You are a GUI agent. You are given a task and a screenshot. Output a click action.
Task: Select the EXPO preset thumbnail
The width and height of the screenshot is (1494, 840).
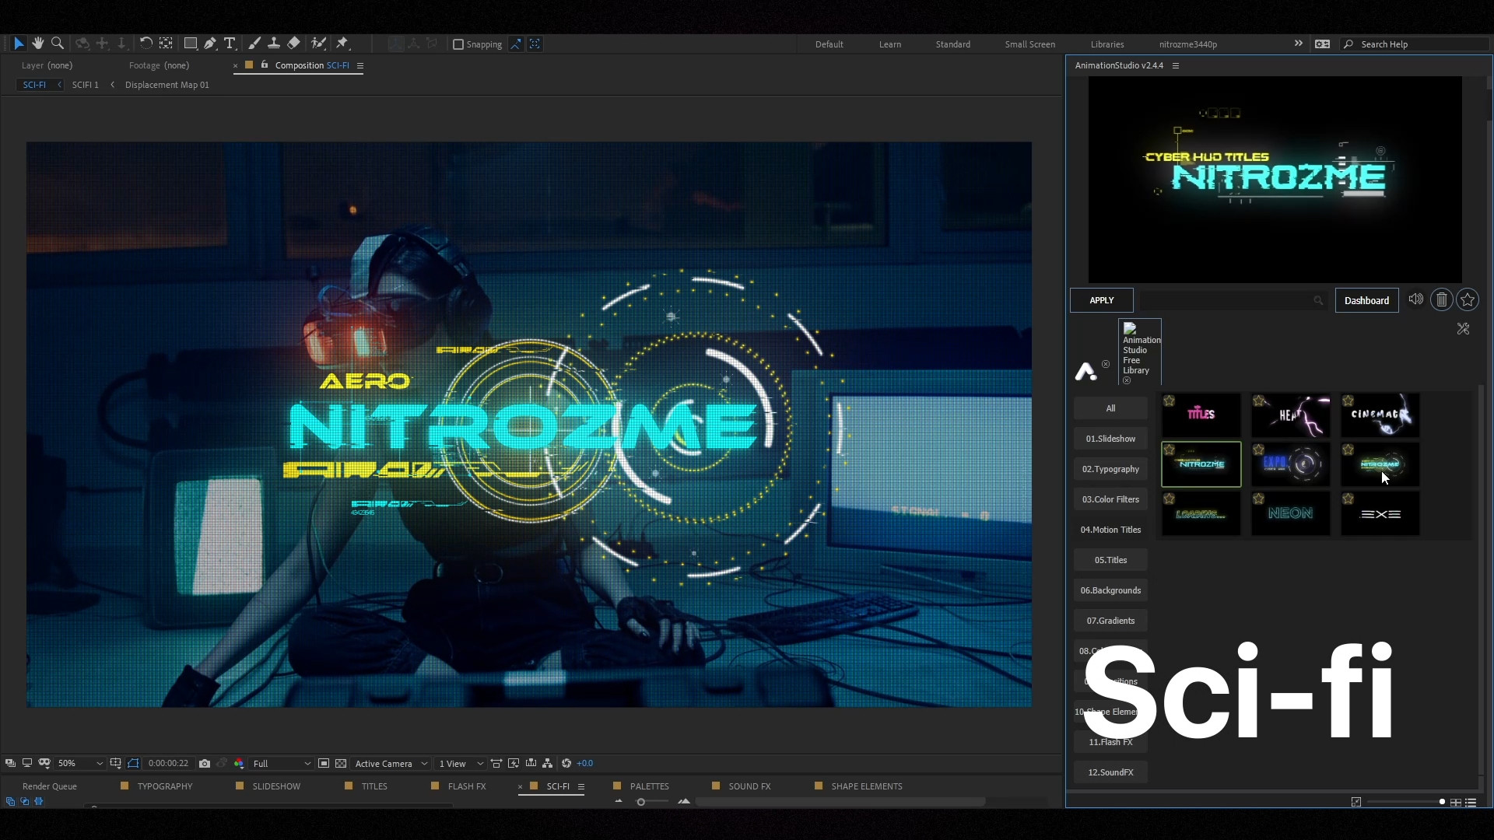1290,464
